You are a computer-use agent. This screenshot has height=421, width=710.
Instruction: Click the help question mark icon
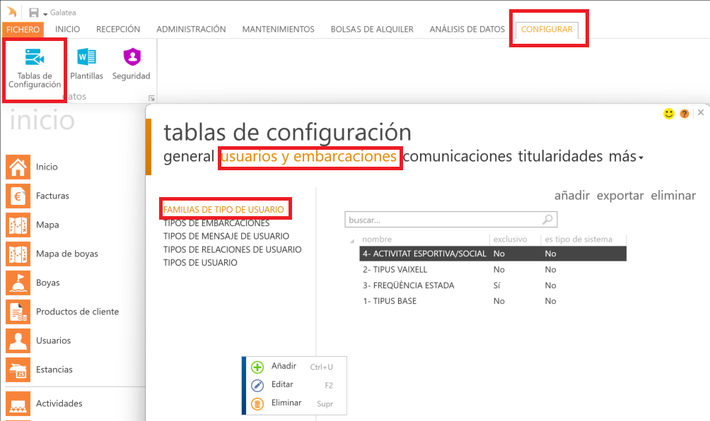pyautogui.click(x=685, y=114)
